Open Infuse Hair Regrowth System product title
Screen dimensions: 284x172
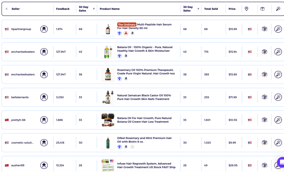146,165
